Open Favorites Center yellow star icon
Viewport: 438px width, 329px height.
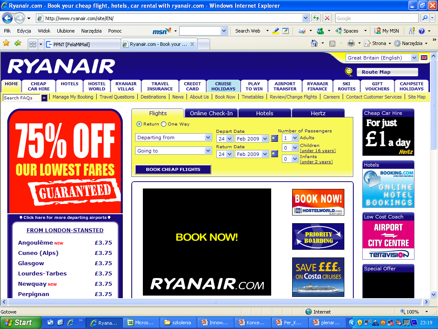(x=6, y=43)
